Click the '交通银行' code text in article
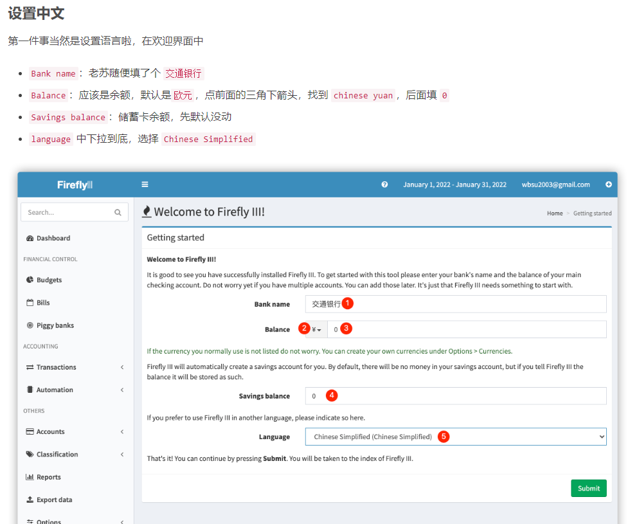630x524 pixels. tap(184, 73)
